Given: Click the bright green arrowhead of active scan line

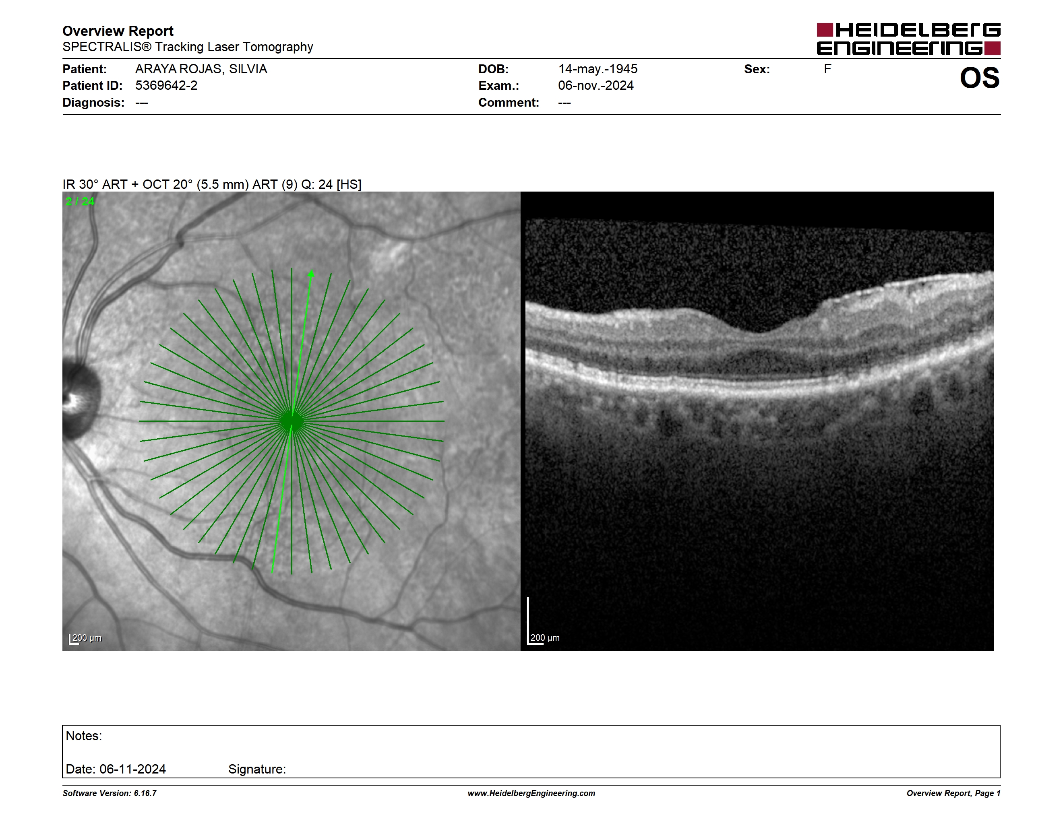Looking at the screenshot, I should pos(311,274).
